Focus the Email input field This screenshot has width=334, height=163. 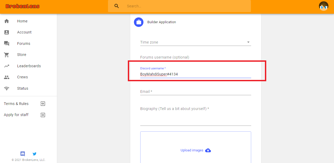(x=196, y=92)
